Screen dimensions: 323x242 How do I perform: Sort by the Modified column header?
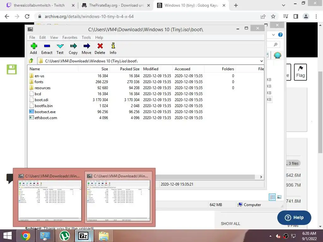pyautogui.click(x=157, y=69)
